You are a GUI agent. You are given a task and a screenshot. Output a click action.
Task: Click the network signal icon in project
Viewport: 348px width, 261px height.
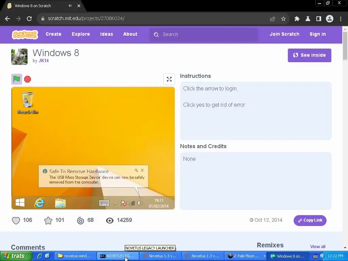click(132, 203)
